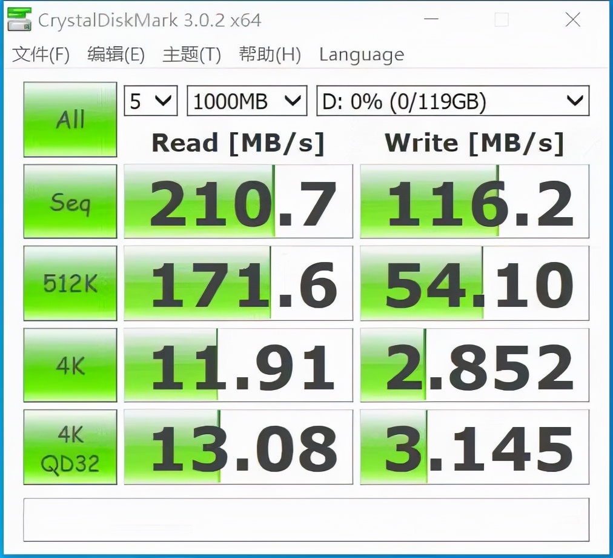Run the 512K random test
This screenshot has width=613, height=558.
(70, 283)
